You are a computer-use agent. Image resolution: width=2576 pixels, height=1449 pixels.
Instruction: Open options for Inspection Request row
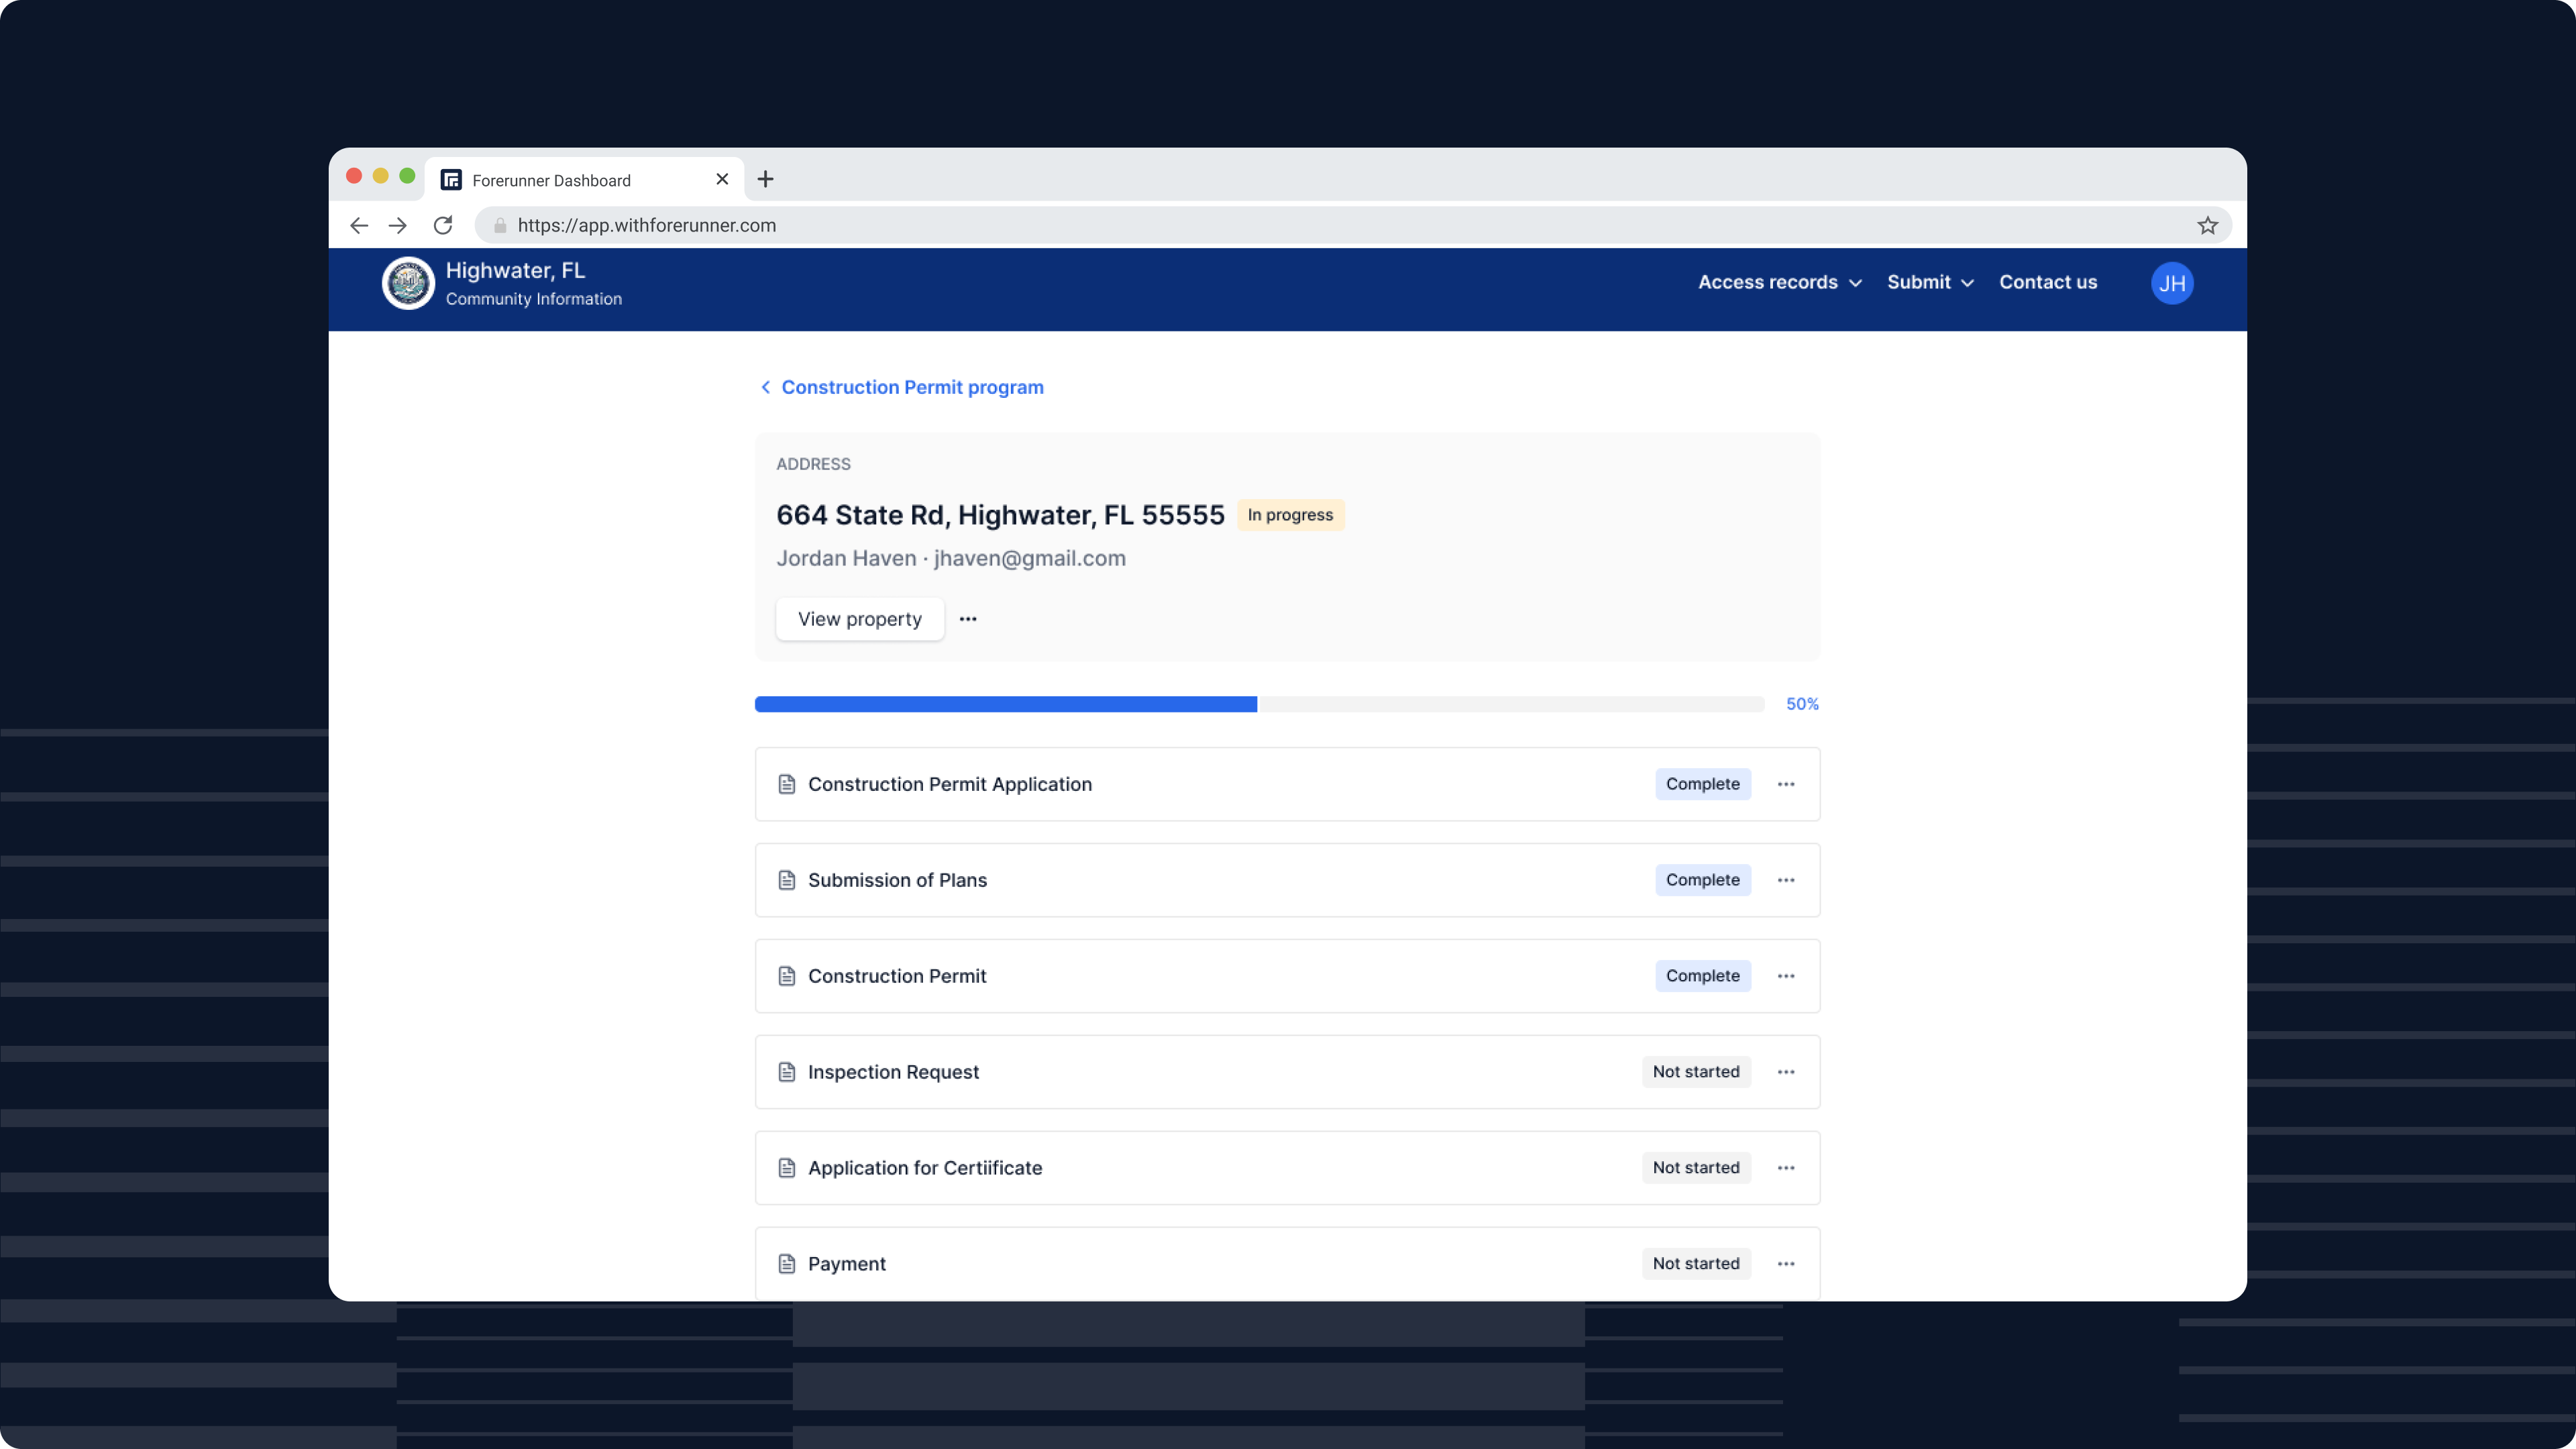(x=1785, y=1072)
